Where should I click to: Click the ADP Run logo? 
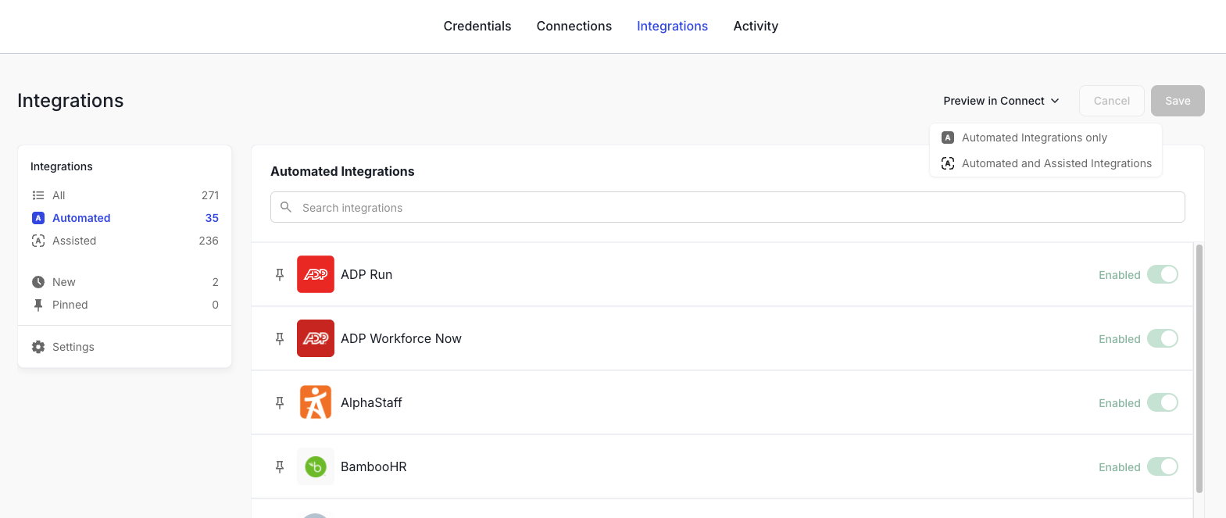[x=316, y=274]
